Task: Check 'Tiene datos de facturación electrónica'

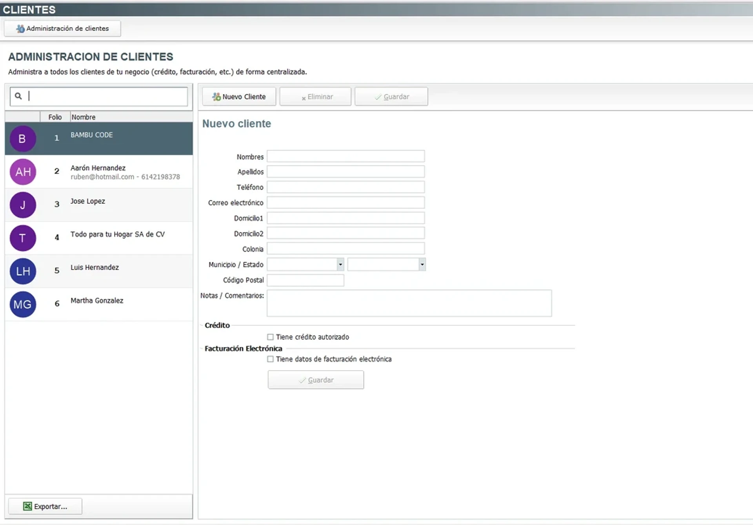Action: [x=270, y=359]
